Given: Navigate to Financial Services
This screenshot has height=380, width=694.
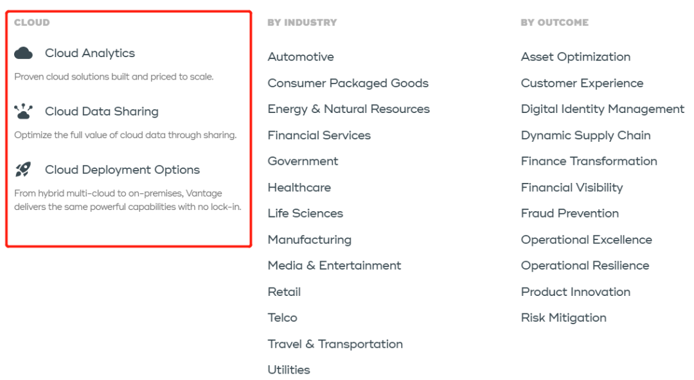Looking at the screenshot, I should tap(319, 135).
